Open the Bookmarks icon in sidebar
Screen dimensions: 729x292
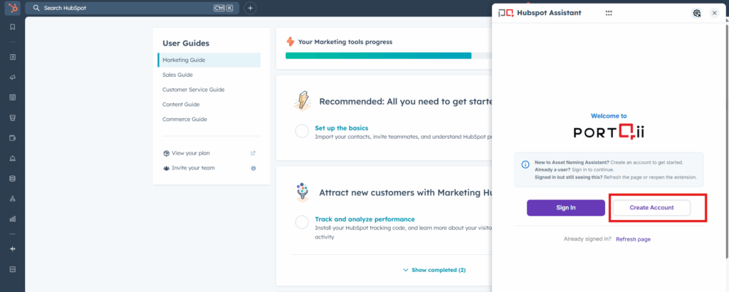pyautogui.click(x=12, y=27)
